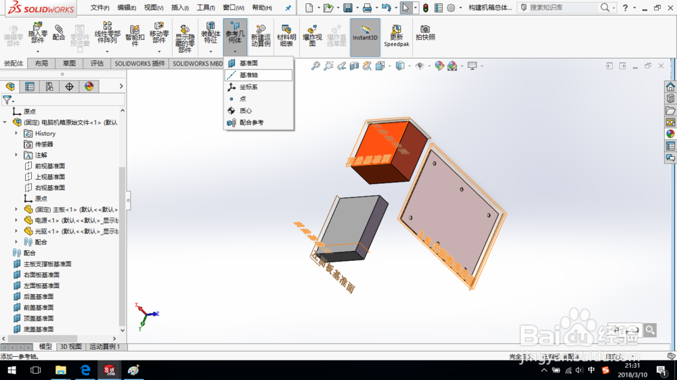The width and height of the screenshot is (677, 380).
Task: Select 主板支撑板基准面 in the tree
Action: click(x=47, y=264)
